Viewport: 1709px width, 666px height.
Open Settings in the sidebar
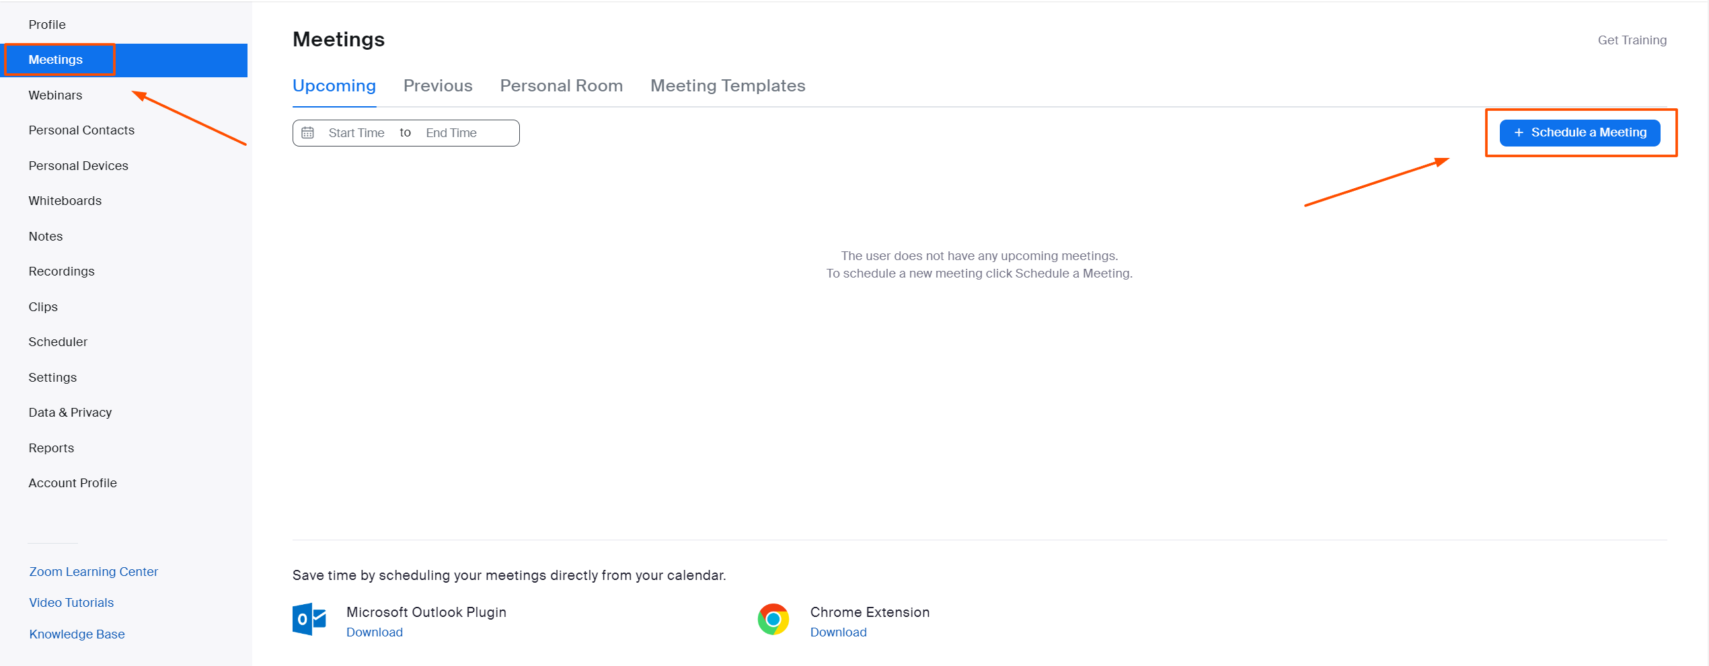click(x=52, y=378)
